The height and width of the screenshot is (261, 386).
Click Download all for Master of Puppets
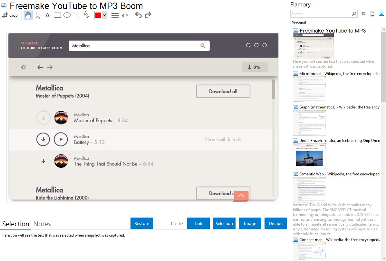[x=223, y=91]
